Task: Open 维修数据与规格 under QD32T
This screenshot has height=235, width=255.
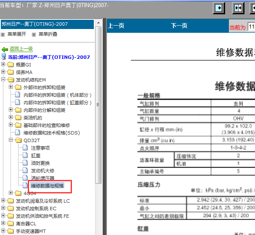Action: 47,186
